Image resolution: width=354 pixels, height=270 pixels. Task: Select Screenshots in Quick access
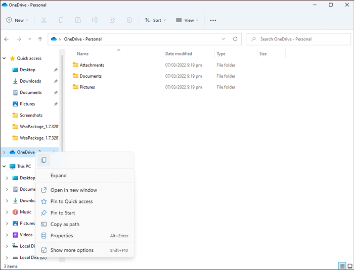[31, 115]
